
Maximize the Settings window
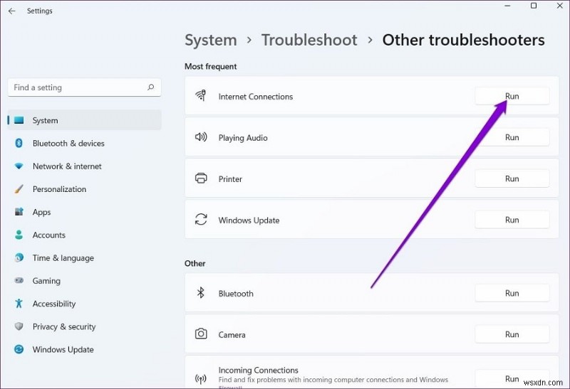click(534, 6)
